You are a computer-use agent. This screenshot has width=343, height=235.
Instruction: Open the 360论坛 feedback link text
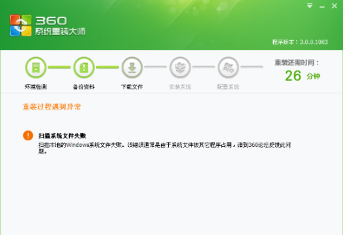tap(258, 145)
